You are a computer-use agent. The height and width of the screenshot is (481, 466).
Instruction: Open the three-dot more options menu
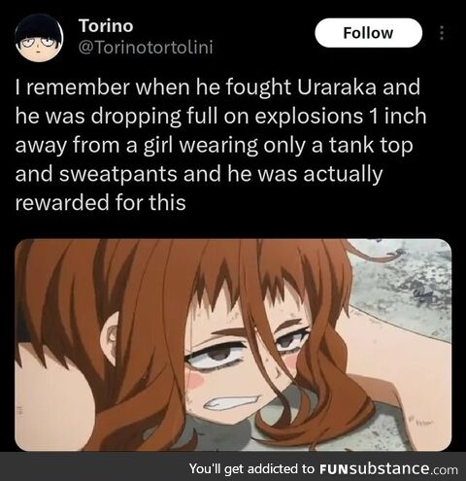(443, 33)
